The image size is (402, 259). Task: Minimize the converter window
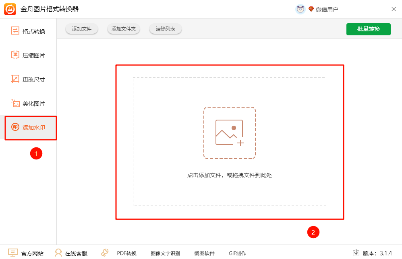click(x=370, y=9)
